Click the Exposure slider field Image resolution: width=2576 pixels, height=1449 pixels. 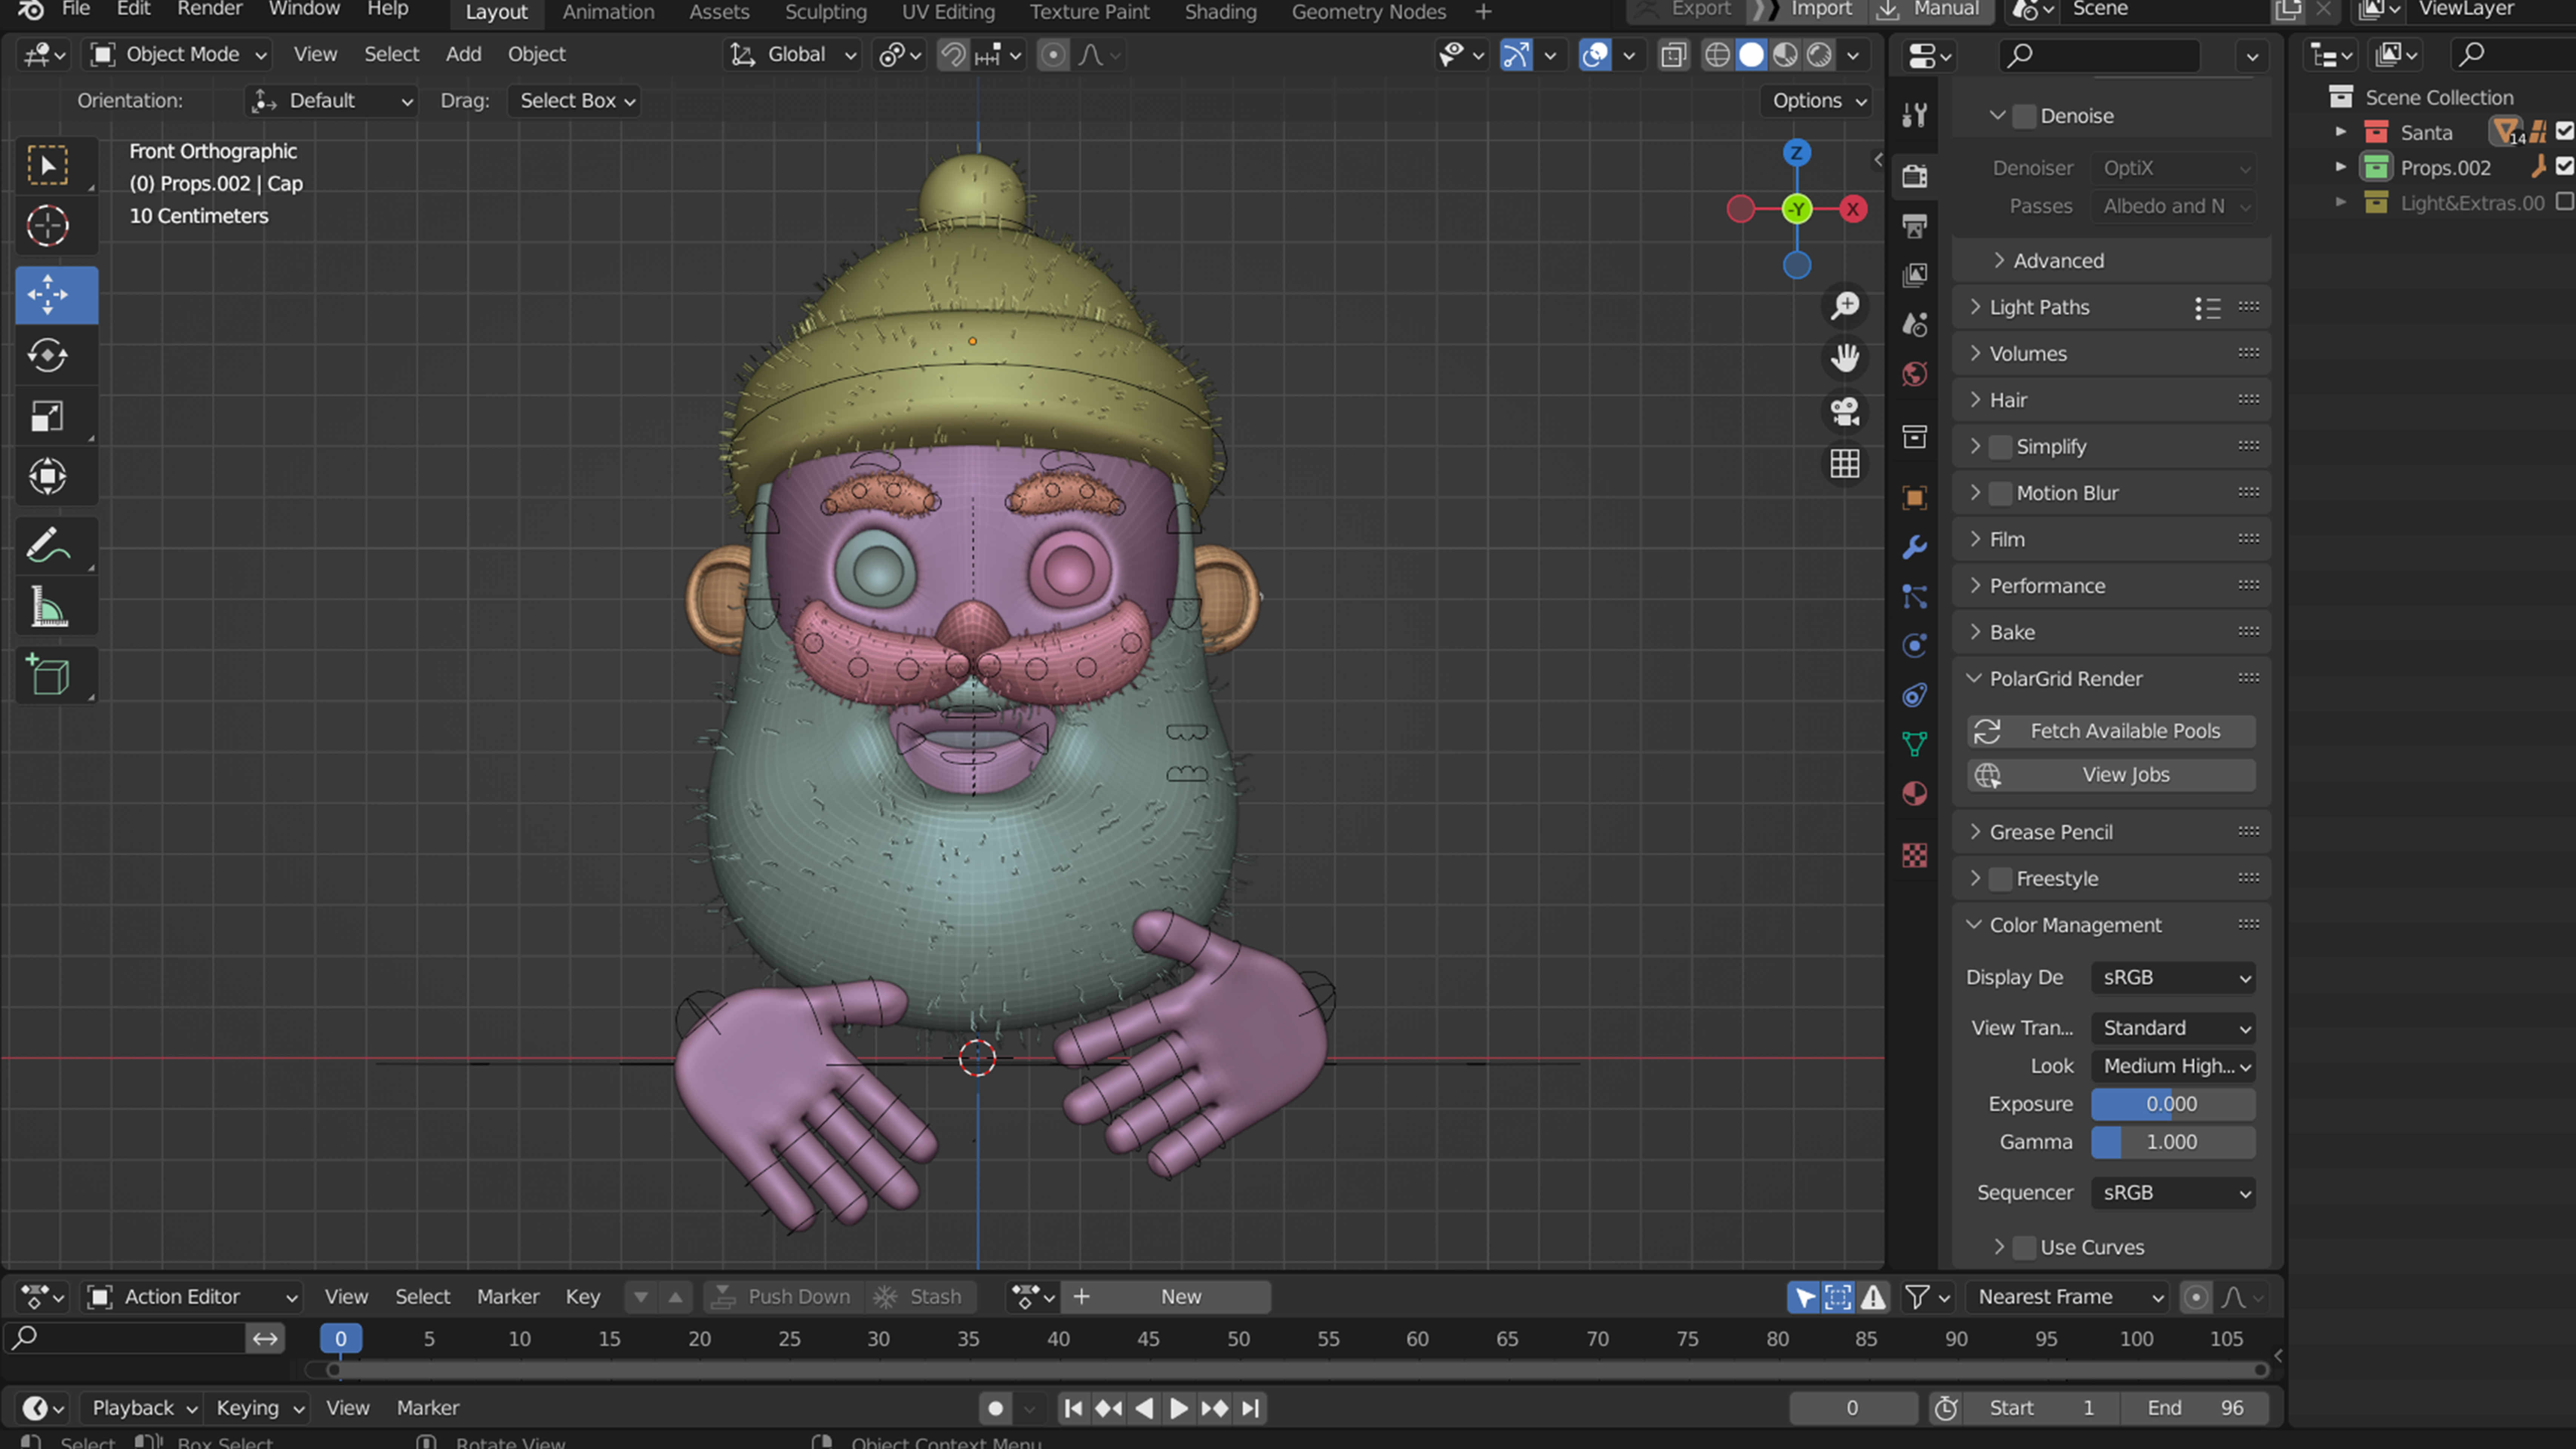click(x=2173, y=1104)
